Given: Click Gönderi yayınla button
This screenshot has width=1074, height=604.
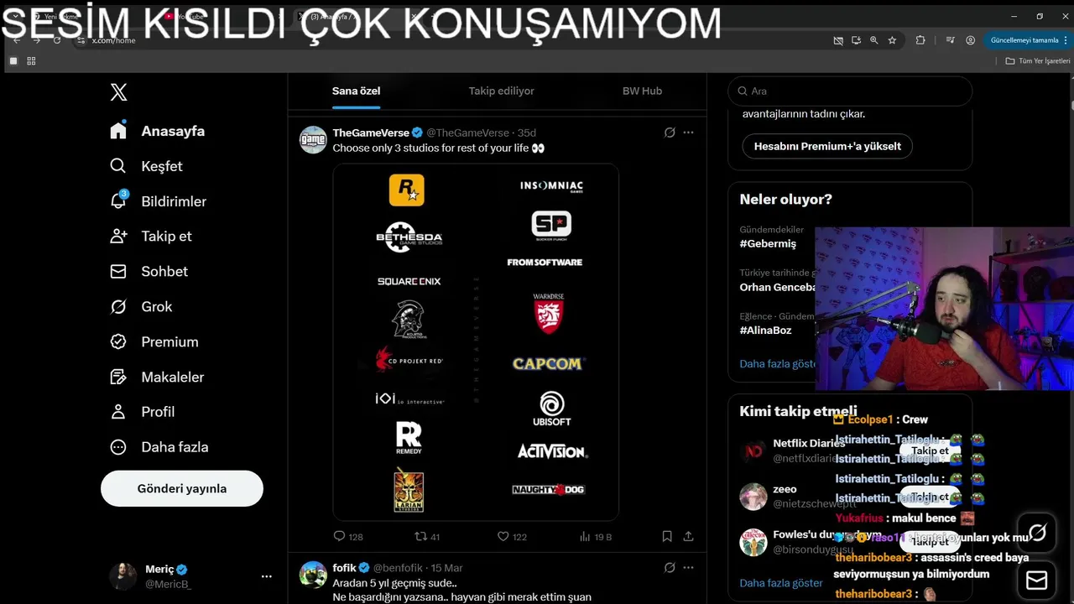Looking at the screenshot, I should (x=182, y=488).
